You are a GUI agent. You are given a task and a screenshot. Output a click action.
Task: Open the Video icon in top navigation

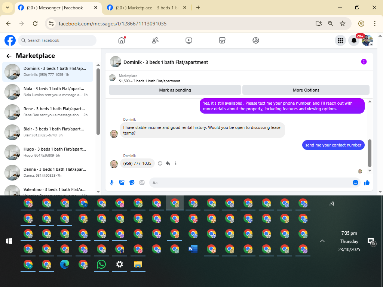189,40
